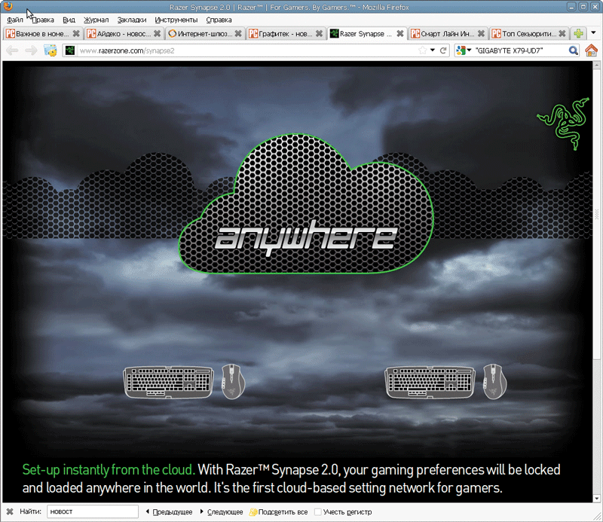Open the Справка menu
Screen dimensions: 603x522
pyautogui.click(x=219, y=20)
